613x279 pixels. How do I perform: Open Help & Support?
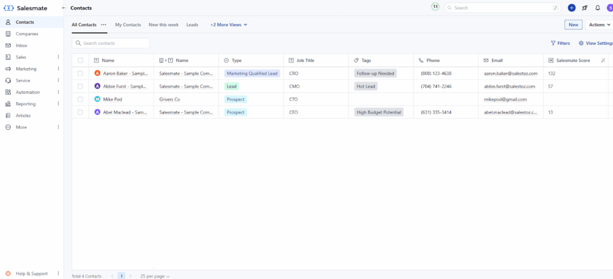click(31, 274)
